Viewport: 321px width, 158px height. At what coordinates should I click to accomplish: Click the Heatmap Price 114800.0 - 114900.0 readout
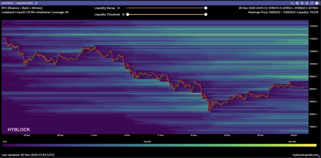click(x=283, y=12)
